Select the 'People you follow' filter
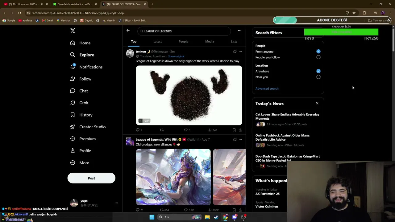This screenshot has height=222, width=395. click(x=318, y=57)
